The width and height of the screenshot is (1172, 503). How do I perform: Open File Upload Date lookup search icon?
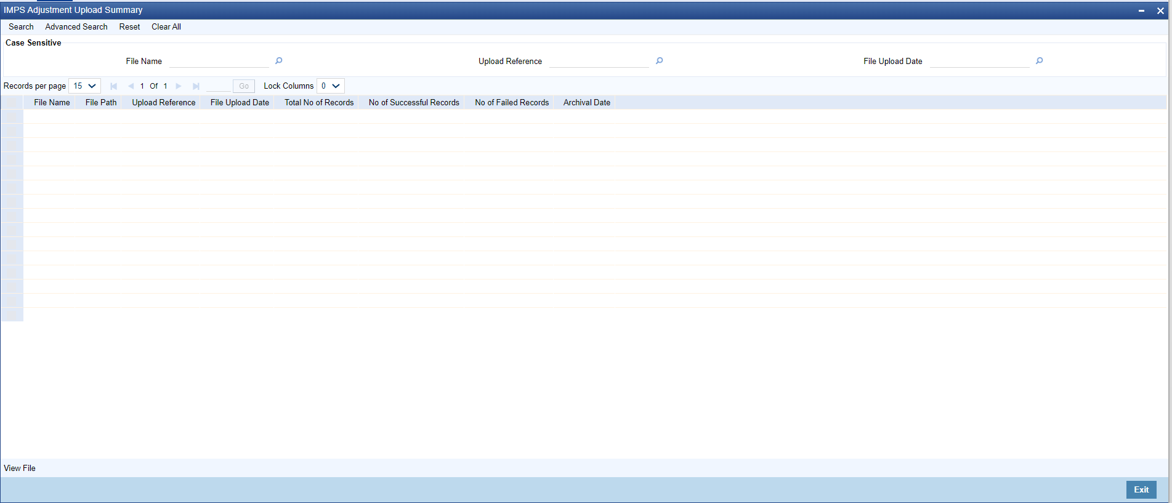1039,61
